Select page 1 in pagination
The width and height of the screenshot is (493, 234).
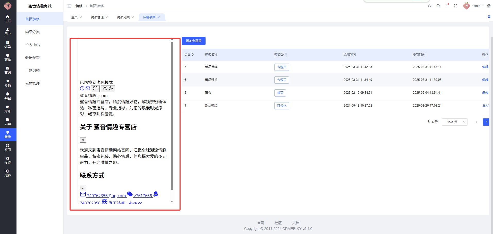point(486,122)
